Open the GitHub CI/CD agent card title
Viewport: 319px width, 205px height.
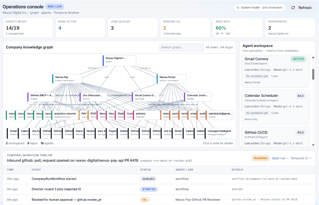(256, 133)
